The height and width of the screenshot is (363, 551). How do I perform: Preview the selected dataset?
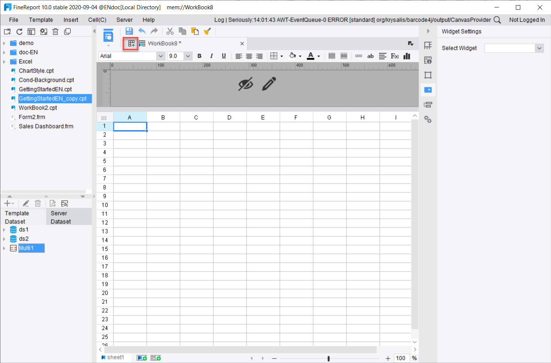[53, 203]
